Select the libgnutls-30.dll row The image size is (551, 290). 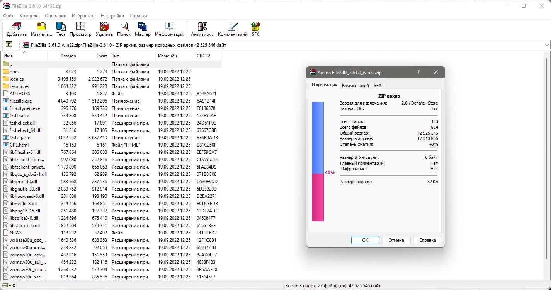point(111,189)
